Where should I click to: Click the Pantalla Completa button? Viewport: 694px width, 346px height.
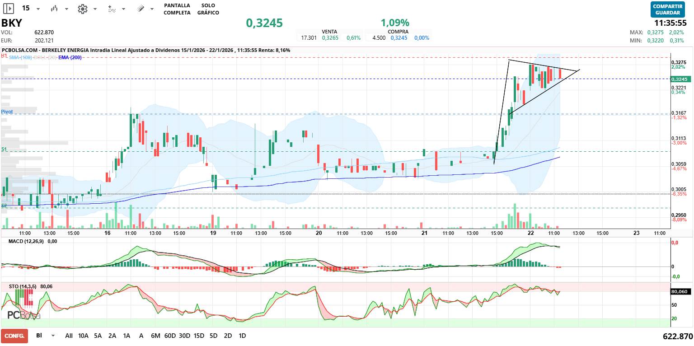tap(177, 9)
